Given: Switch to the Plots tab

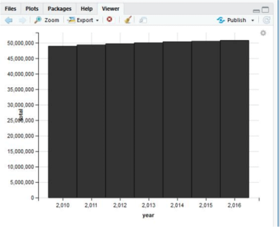Looking at the screenshot, I should click(x=32, y=8).
